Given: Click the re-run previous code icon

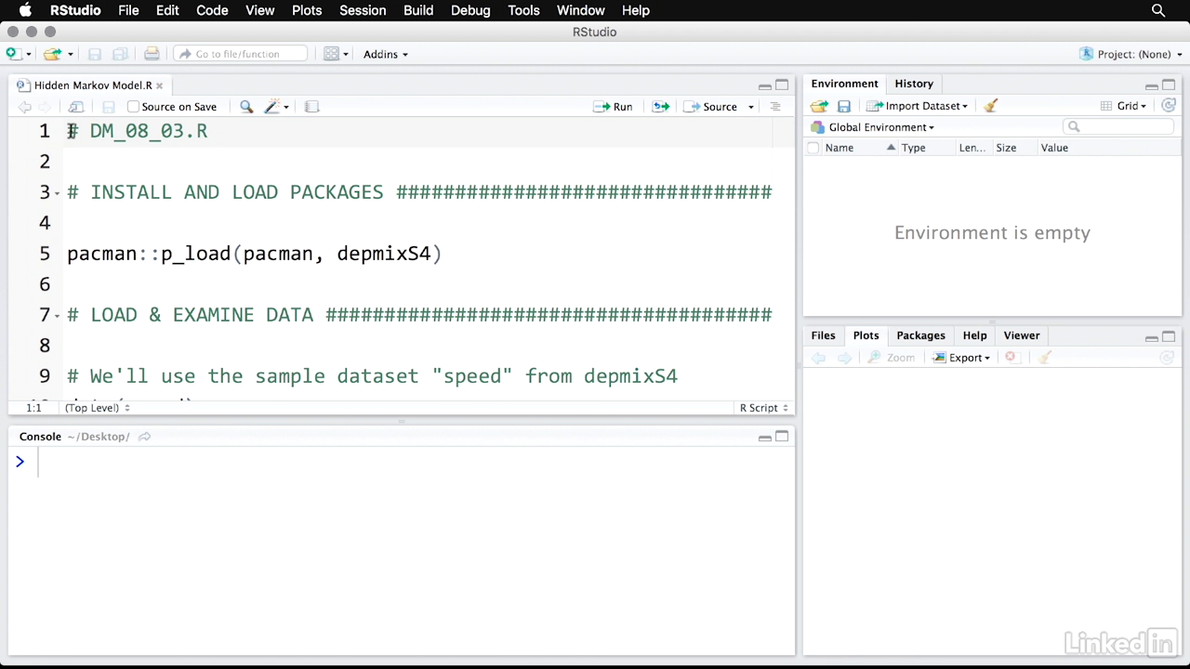Looking at the screenshot, I should click(x=661, y=107).
